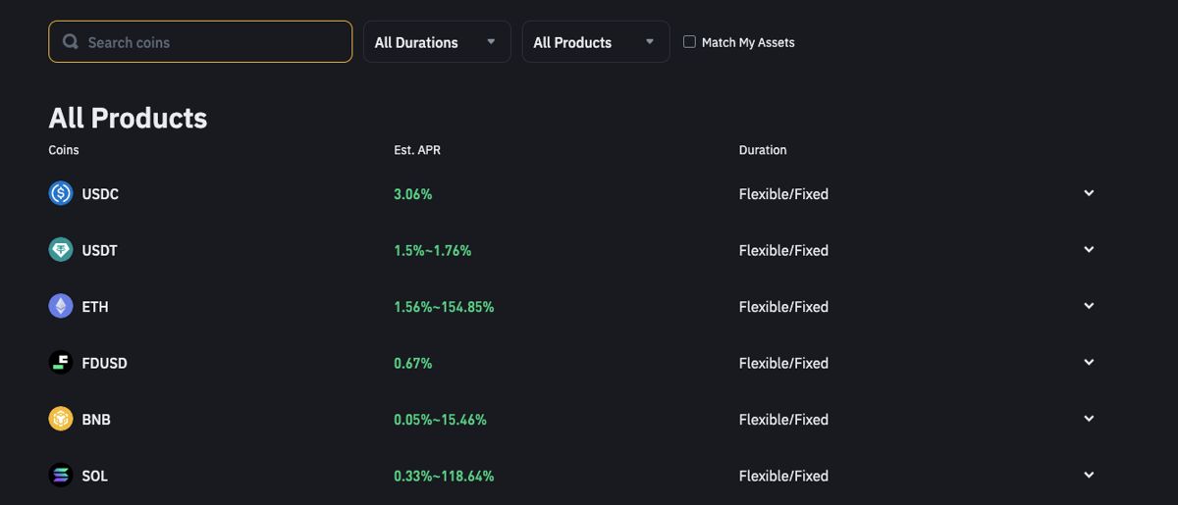
Task: Expand the ETH row chevron
Action: 1089,306
